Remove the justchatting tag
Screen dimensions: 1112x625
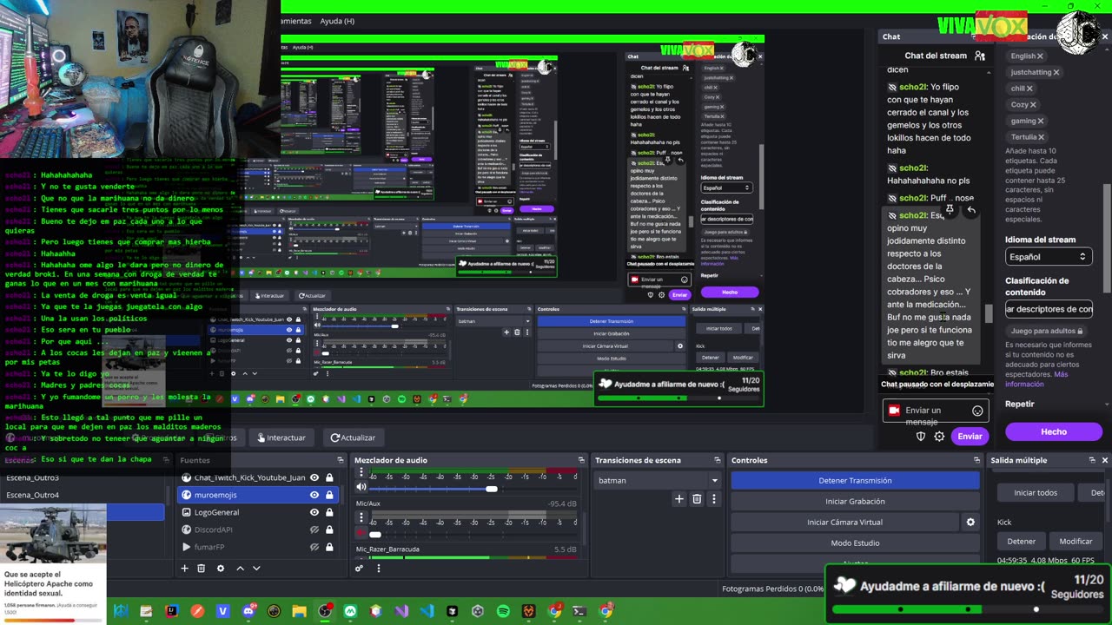point(1056,72)
